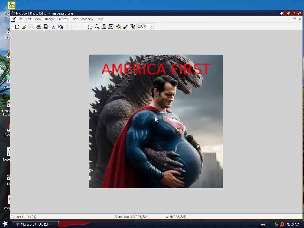Open the 200% zoom level dropdown arrow
The height and width of the screenshot is (228, 304).
coord(152,27)
